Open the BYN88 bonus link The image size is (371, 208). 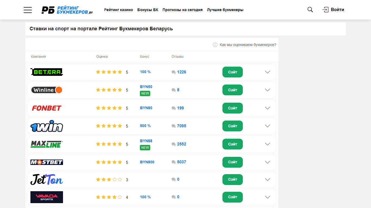coord(146,141)
